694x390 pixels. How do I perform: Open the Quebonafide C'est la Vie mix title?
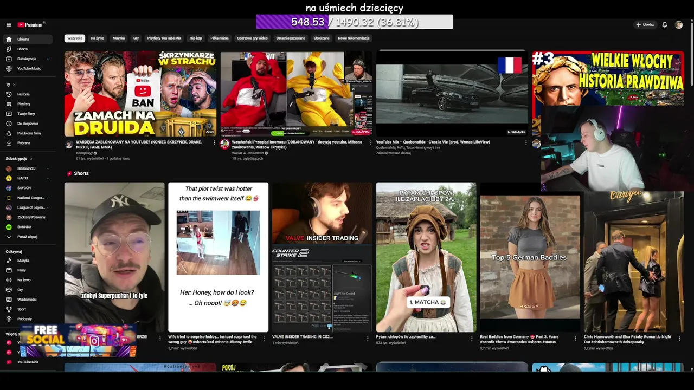433,142
